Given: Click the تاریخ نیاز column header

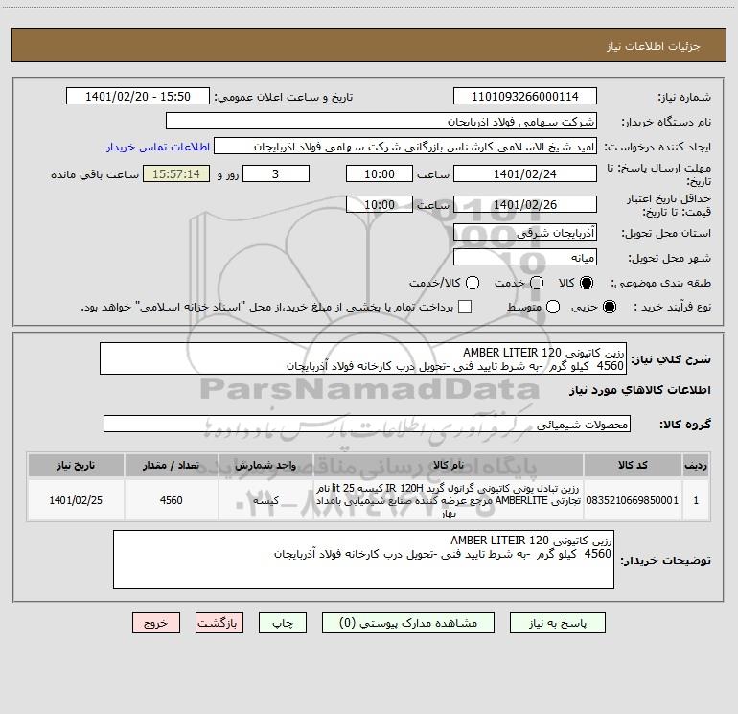Looking at the screenshot, I should [76, 466].
